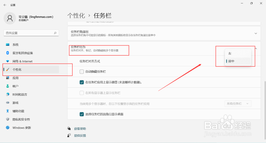Click the 帐户 person icon
The width and height of the screenshot is (266, 143).
[8, 86]
